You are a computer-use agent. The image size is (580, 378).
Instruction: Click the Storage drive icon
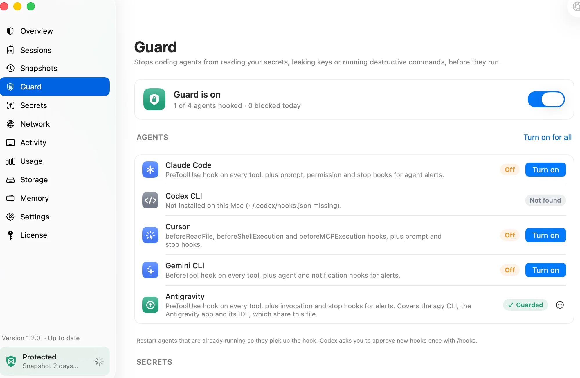[x=10, y=180]
